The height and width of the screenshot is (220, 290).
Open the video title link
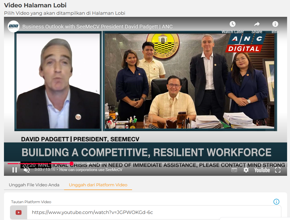[x=97, y=27]
